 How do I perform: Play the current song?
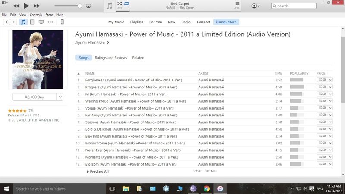pos(26,6)
